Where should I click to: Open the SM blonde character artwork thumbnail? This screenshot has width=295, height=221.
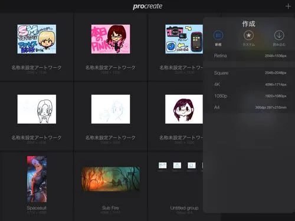pos(37,39)
